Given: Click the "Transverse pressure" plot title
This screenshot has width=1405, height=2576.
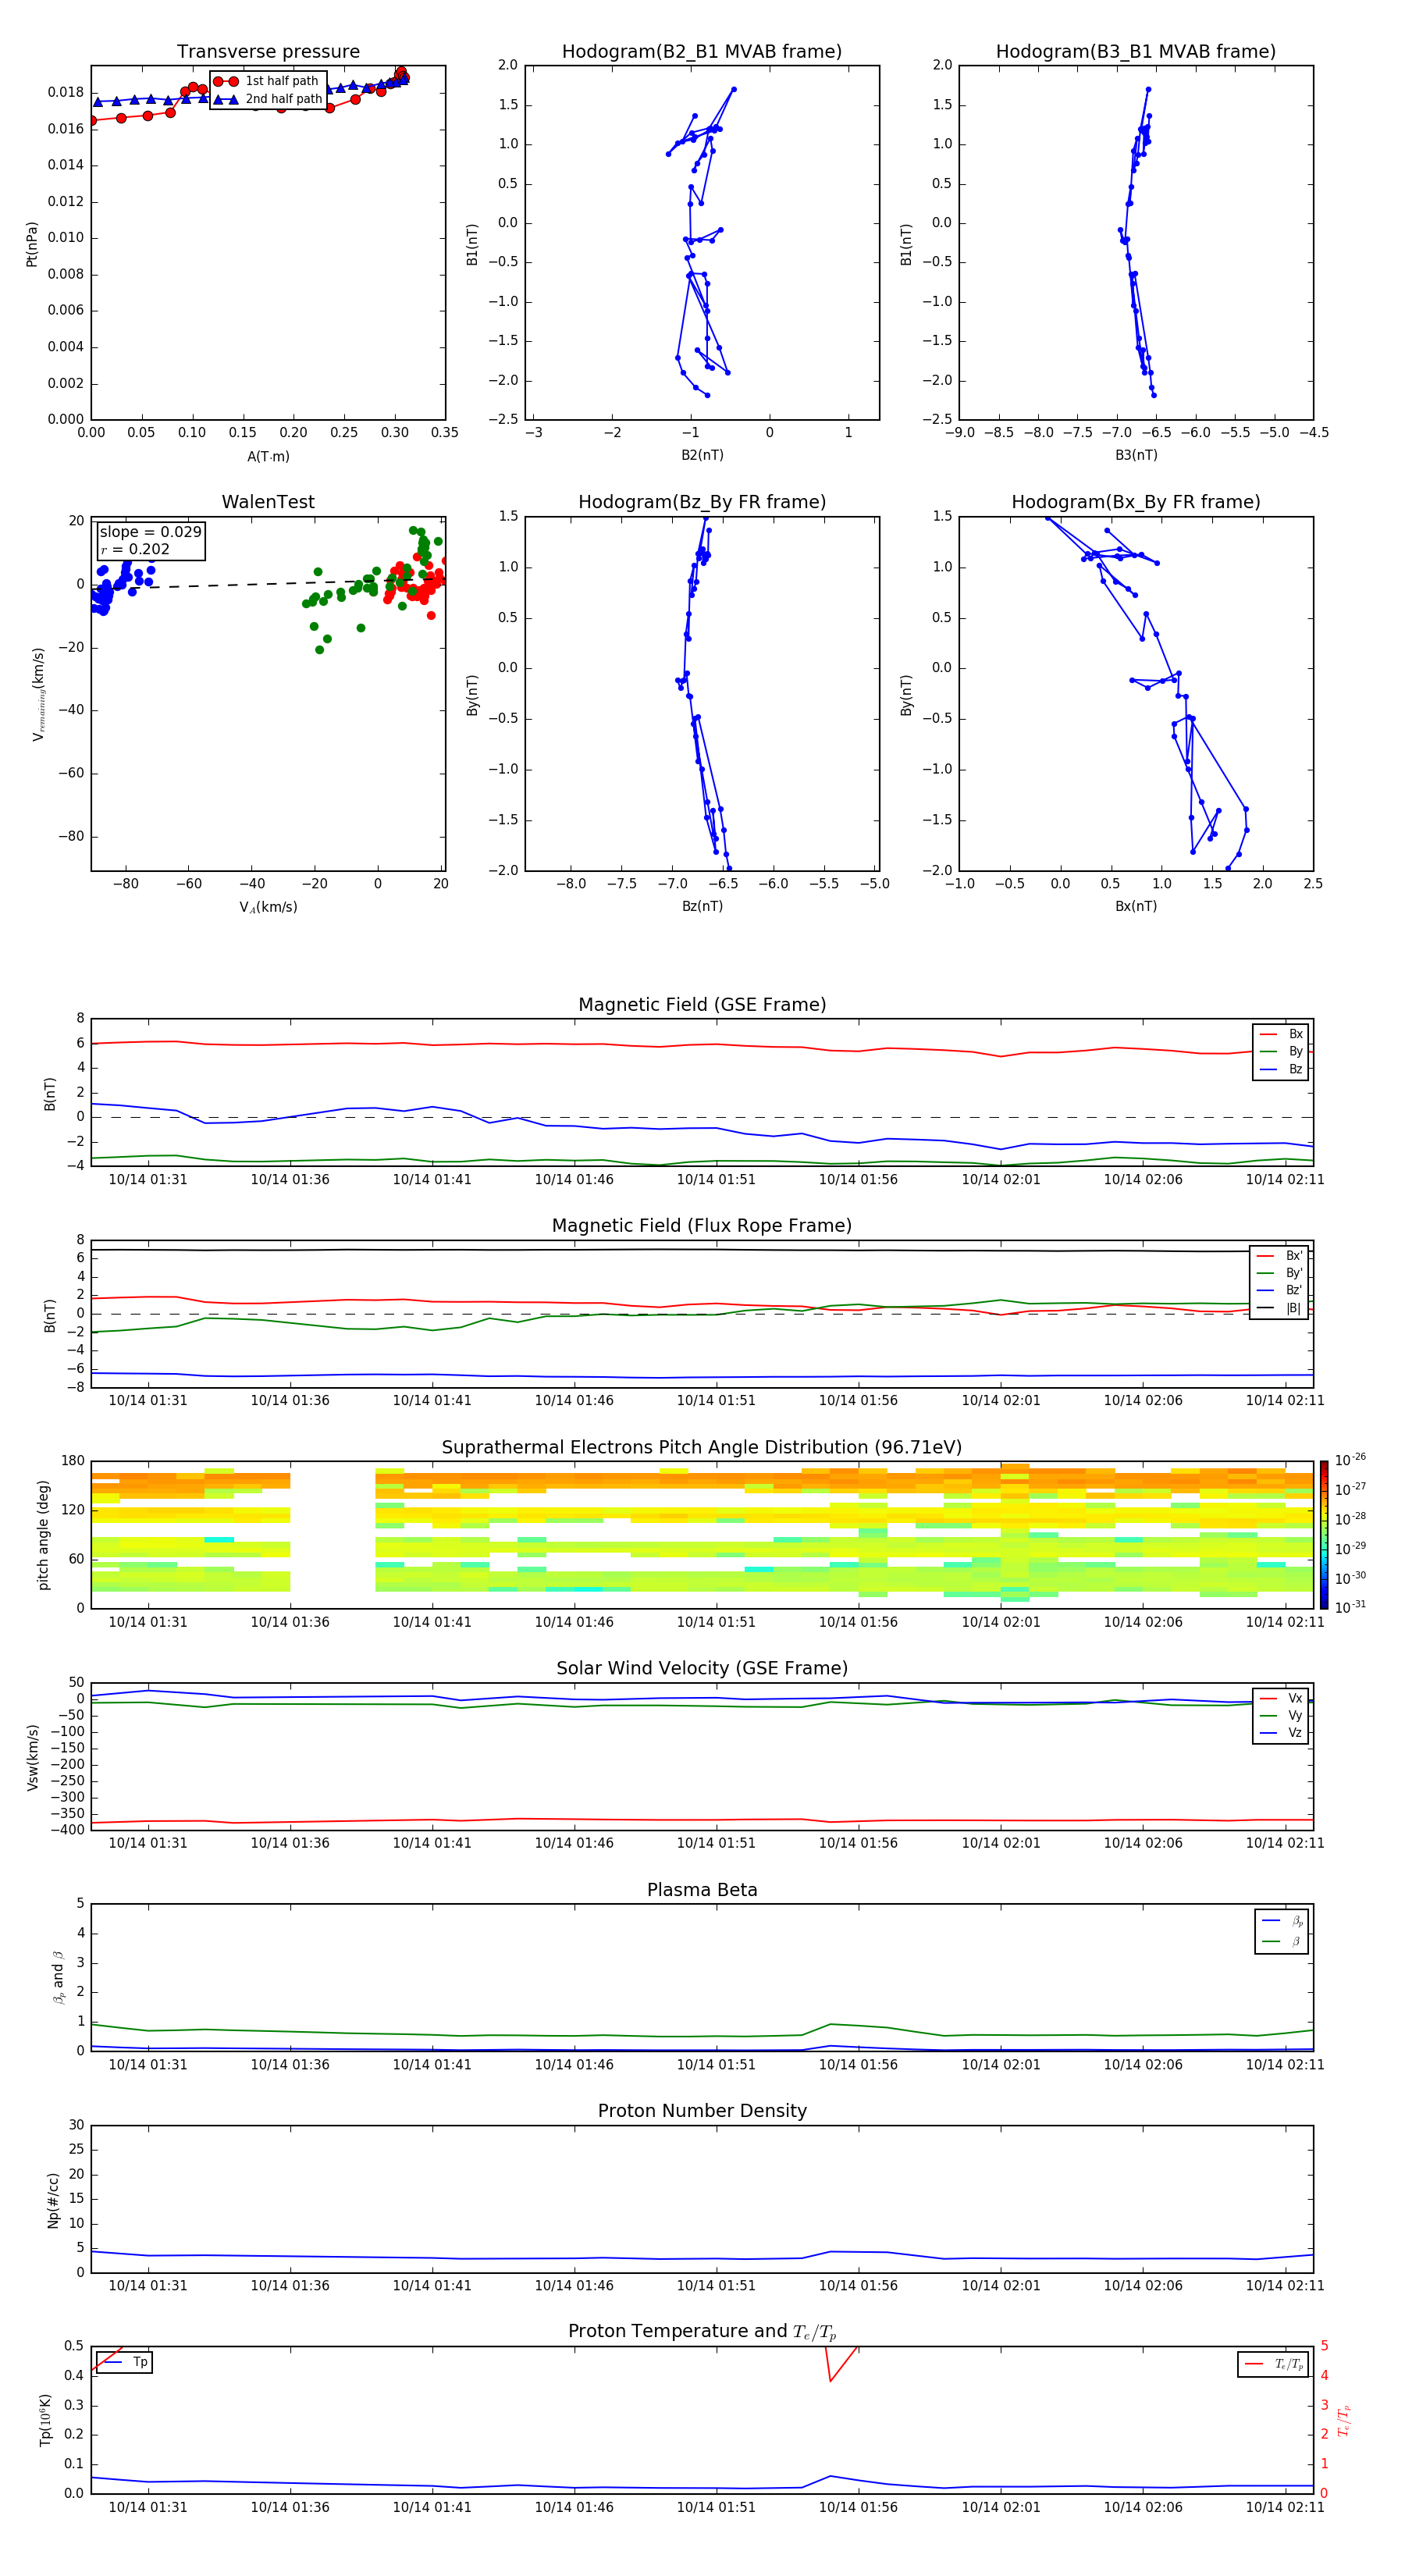Looking at the screenshot, I should [268, 52].
